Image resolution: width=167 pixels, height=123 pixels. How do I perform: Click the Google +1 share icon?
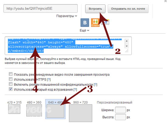tap(105, 22)
